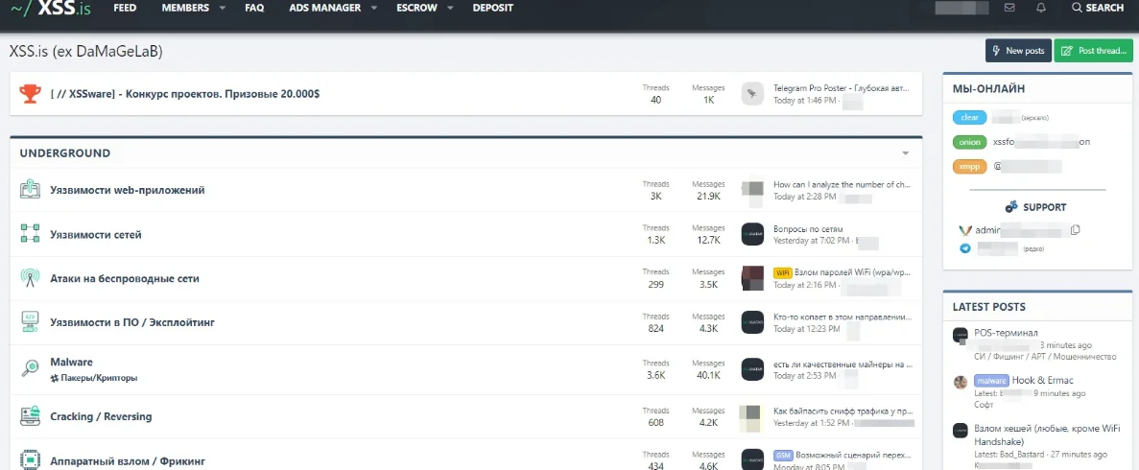
Task: Click the Cracking / Reversing forum icon
Action: (x=30, y=416)
